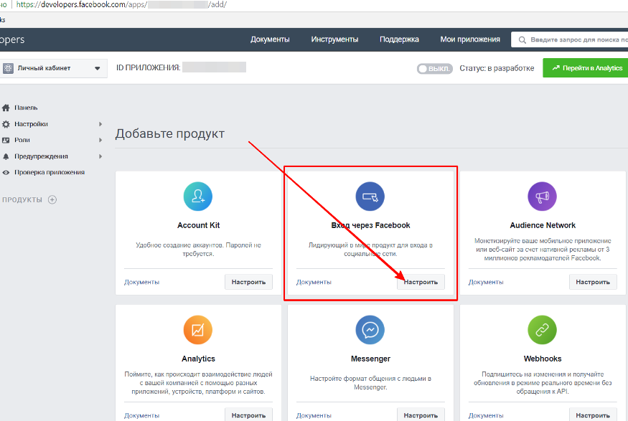
Task: Open Роли in the sidebar
Action: pos(22,140)
